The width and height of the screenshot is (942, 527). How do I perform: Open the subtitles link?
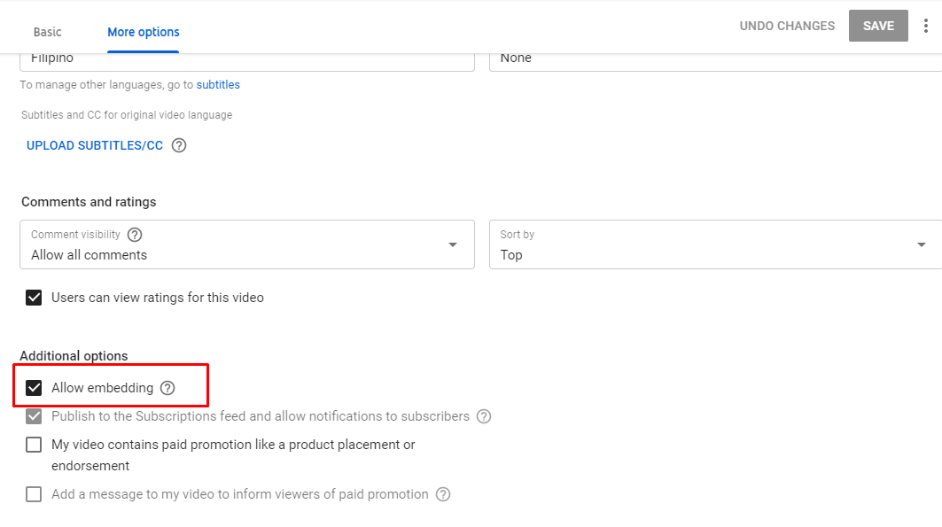click(x=218, y=85)
